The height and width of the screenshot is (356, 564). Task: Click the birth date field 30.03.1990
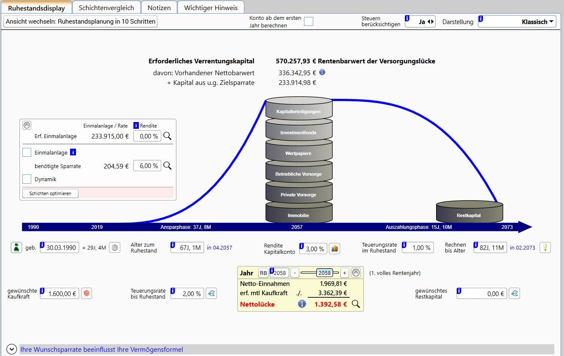[x=60, y=247]
